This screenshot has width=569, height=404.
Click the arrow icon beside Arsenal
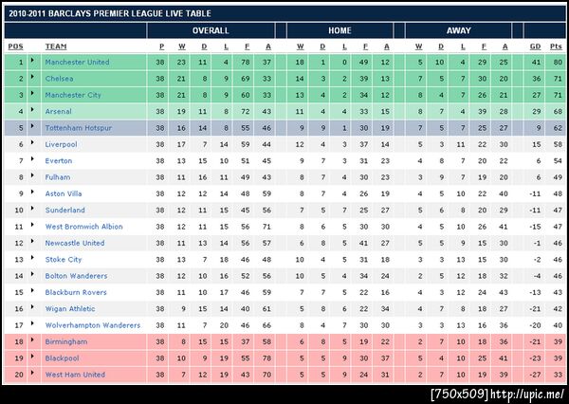[x=34, y=111]
